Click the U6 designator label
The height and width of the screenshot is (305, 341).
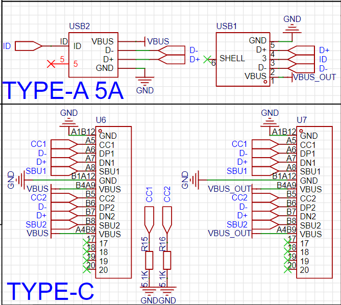pyautogui.click(x=101, y=120)
